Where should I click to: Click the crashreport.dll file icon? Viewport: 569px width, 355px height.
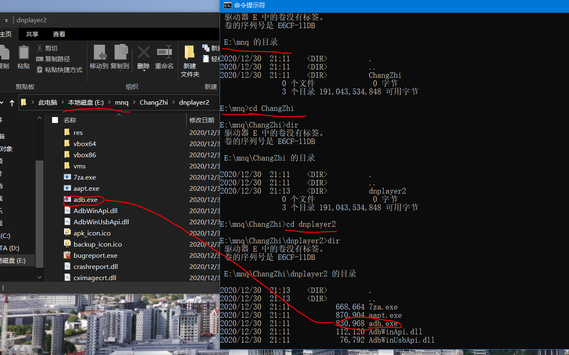click(67, 266)
